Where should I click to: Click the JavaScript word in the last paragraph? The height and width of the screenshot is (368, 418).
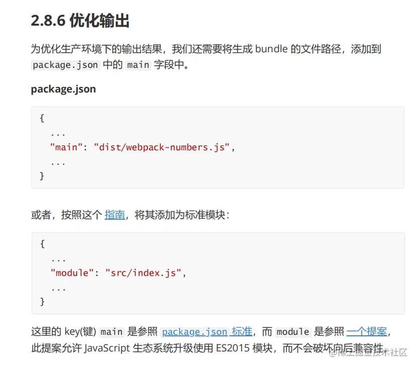107,348
